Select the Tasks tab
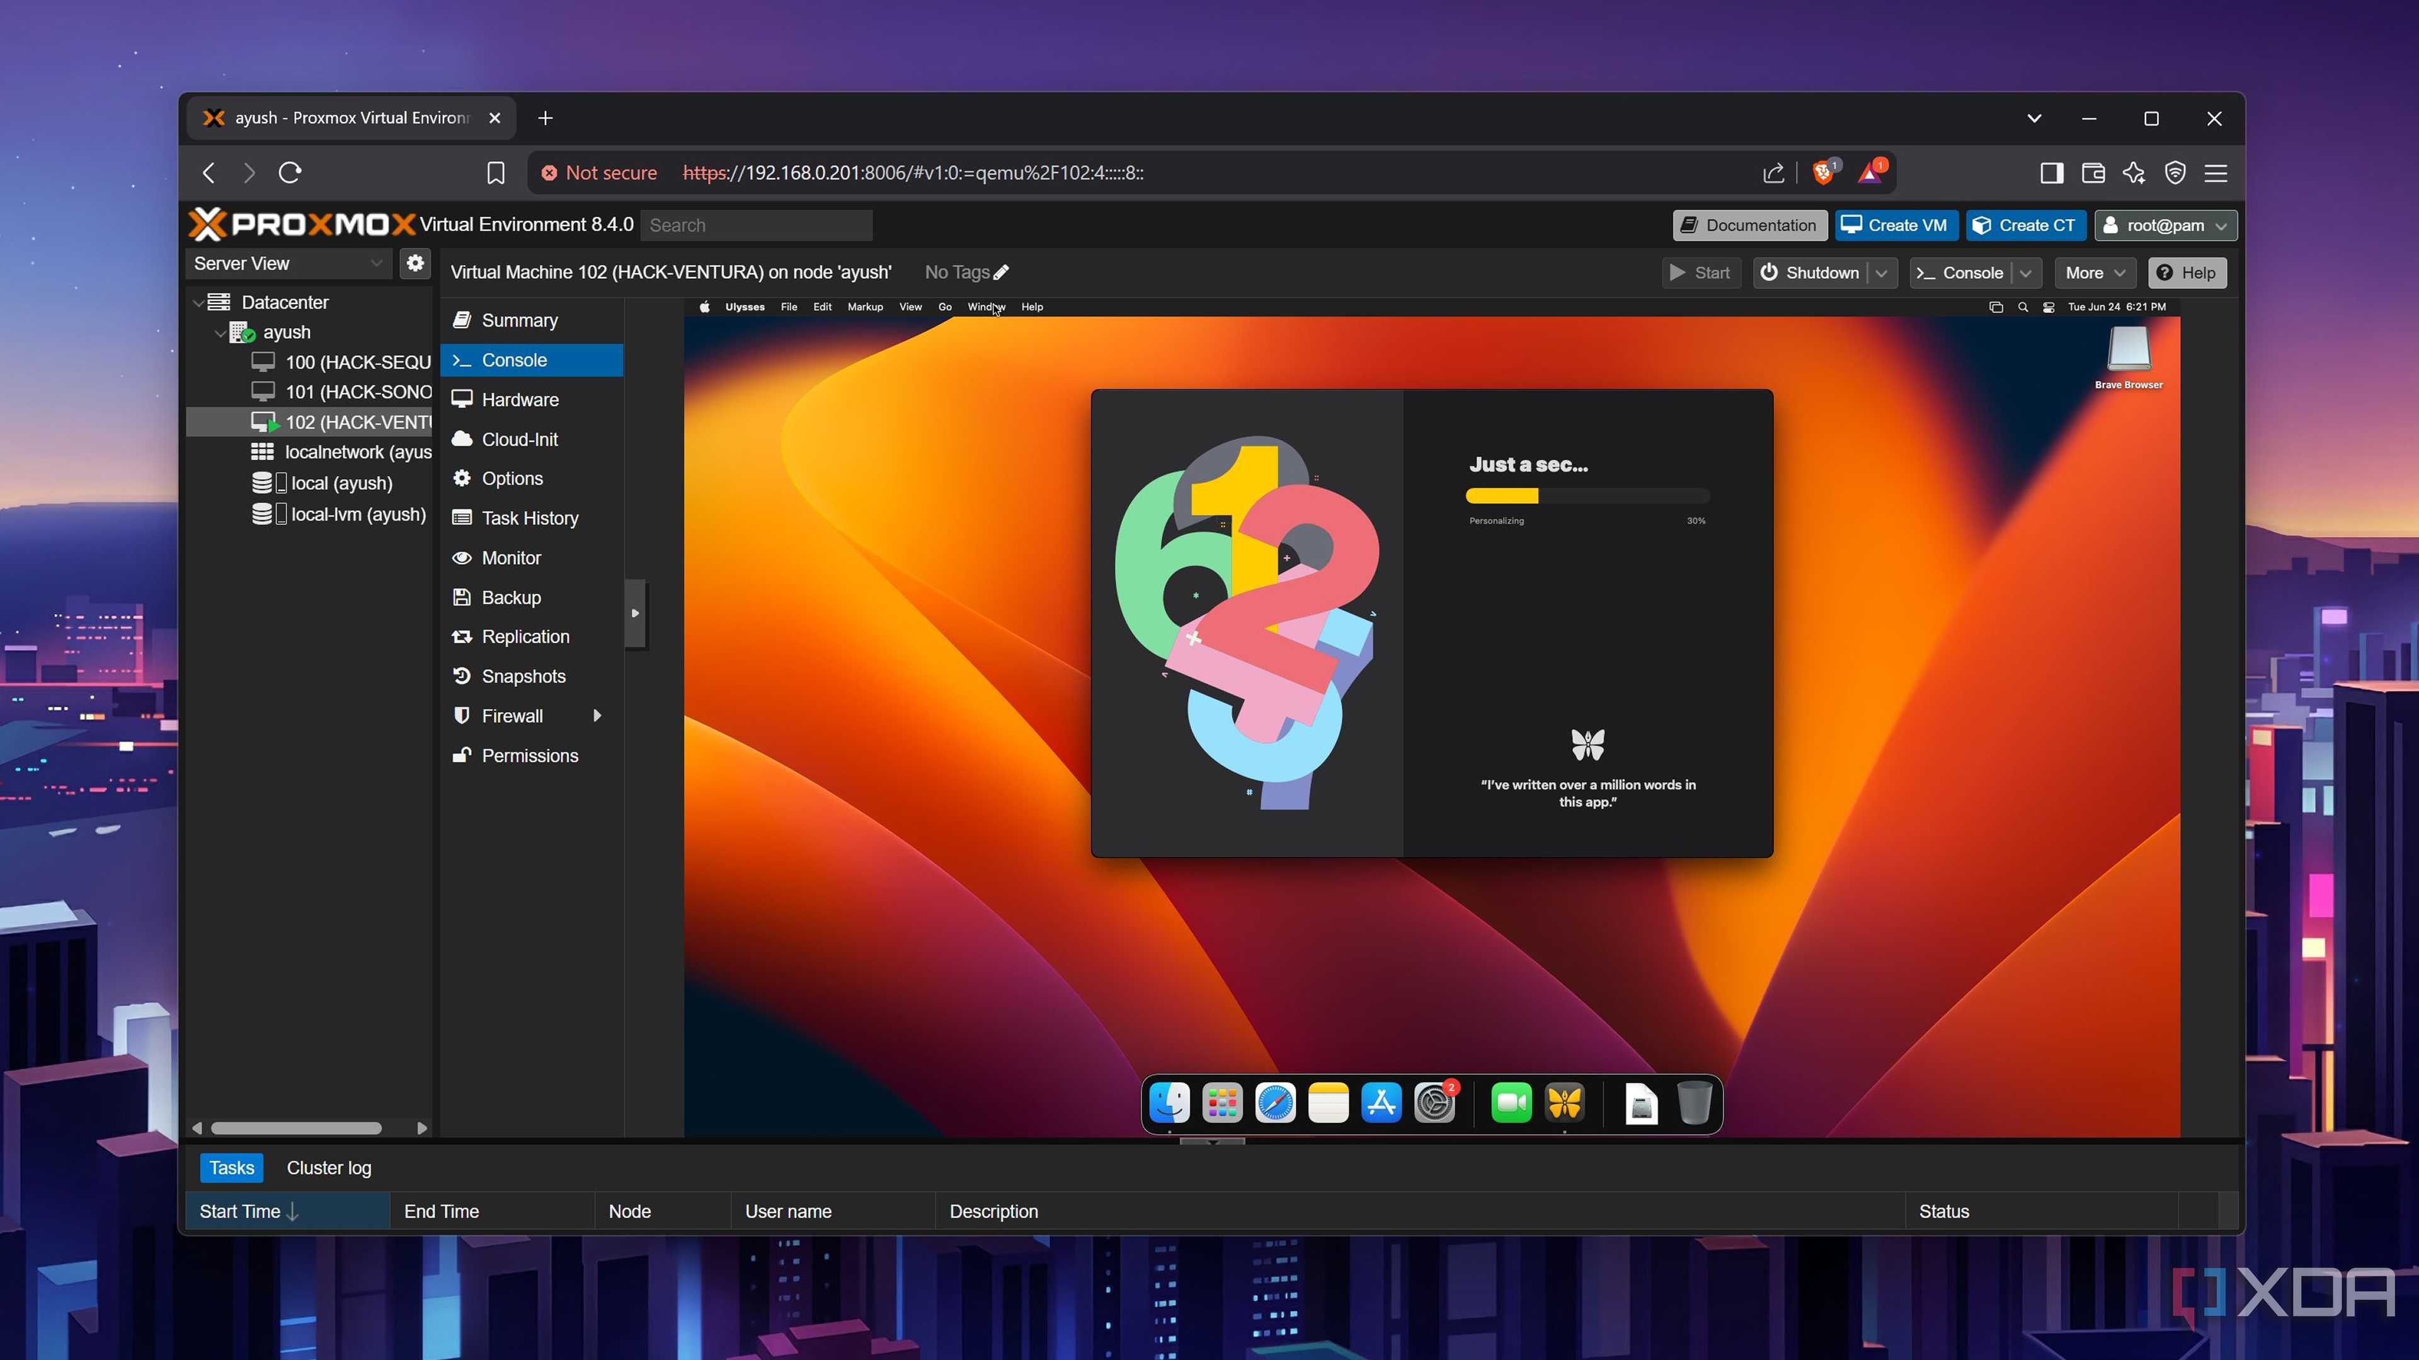The width and height of the screenshot is (2419, 1360). [231, 1167]
